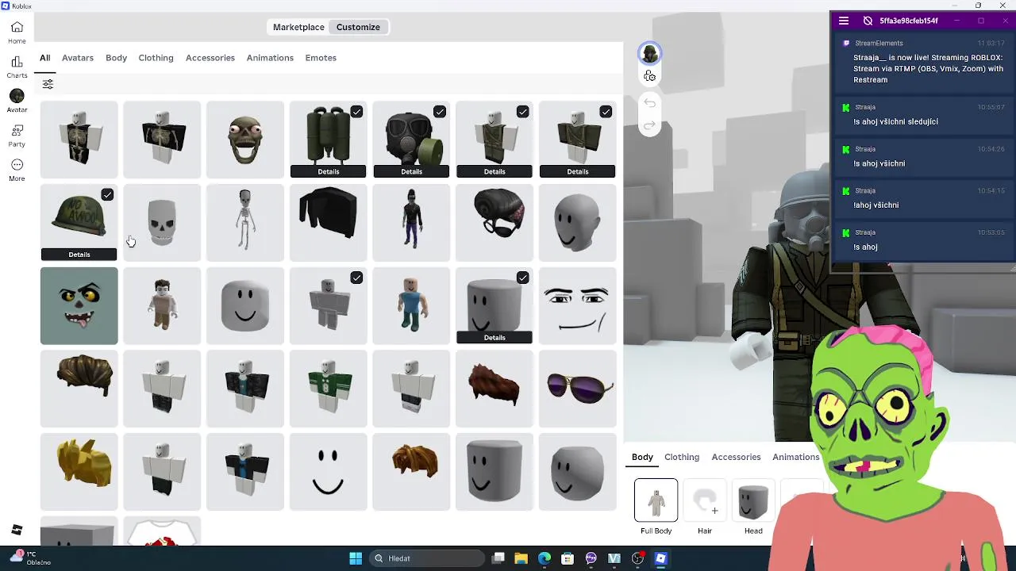Select the Accessories category tab
This screenshot has height=571, width=1016.
pos(210,58)
